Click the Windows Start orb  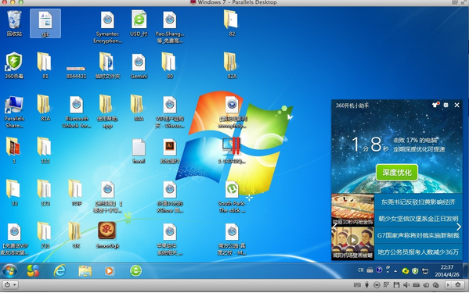coord(9,271)
